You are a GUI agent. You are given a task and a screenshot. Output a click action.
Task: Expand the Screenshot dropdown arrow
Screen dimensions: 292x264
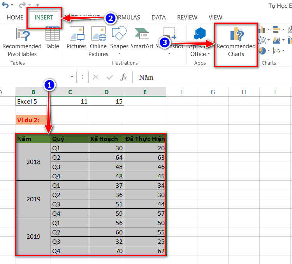point(169,54)
